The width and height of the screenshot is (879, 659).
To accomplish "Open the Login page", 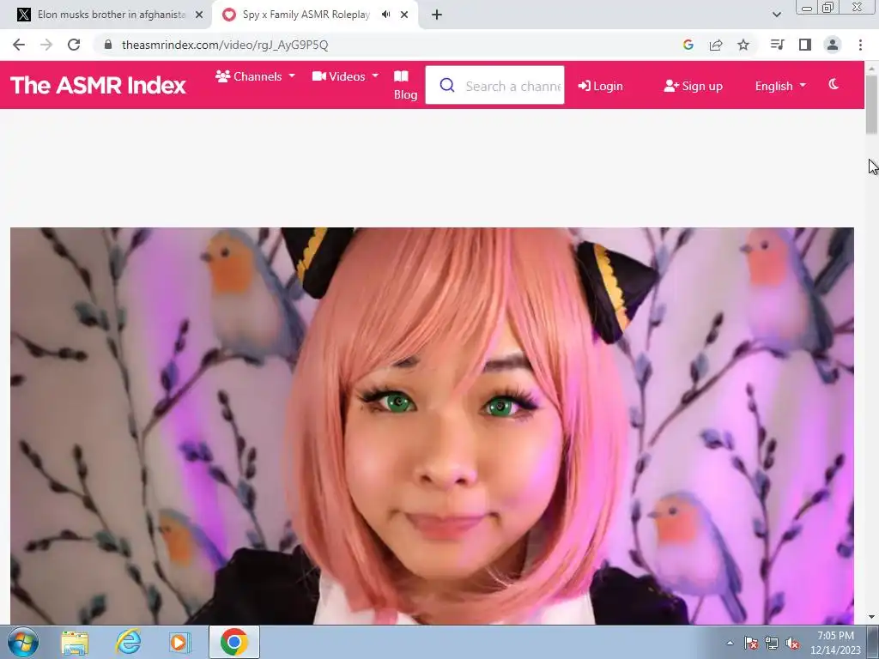I will point(600,86).
